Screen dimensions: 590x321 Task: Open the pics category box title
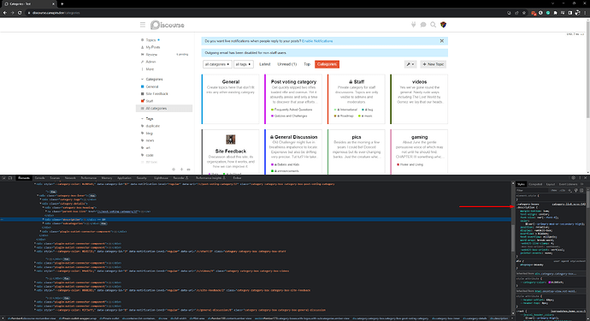[x=357, y=137]
